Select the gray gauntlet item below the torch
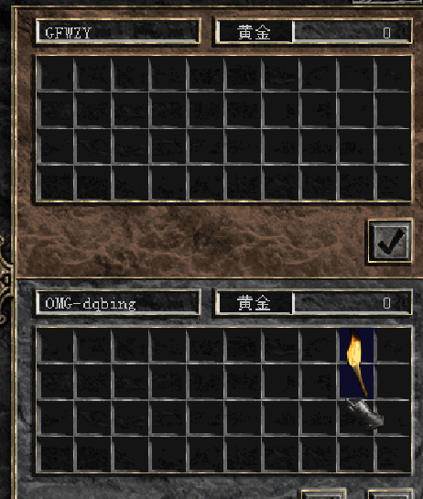423x499 pixels. 363,414
